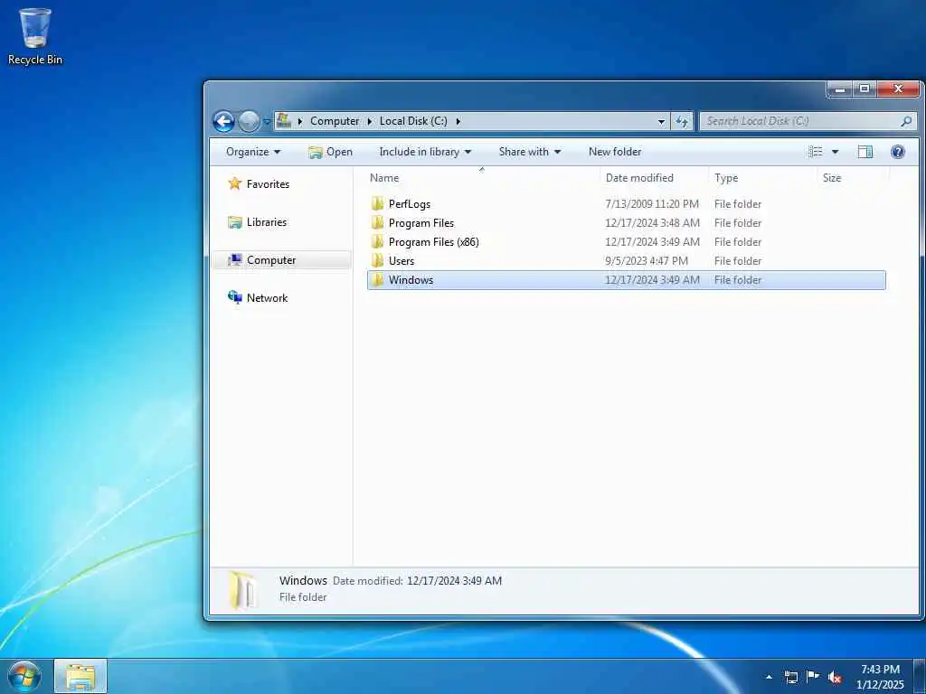Open the Include in library menu
The width and height of the screenshot is (926, 694).
tap(425, 152)
